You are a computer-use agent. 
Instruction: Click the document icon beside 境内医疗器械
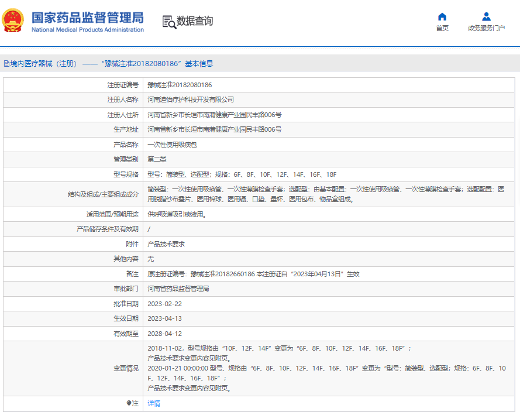click(x=6, y=64)
